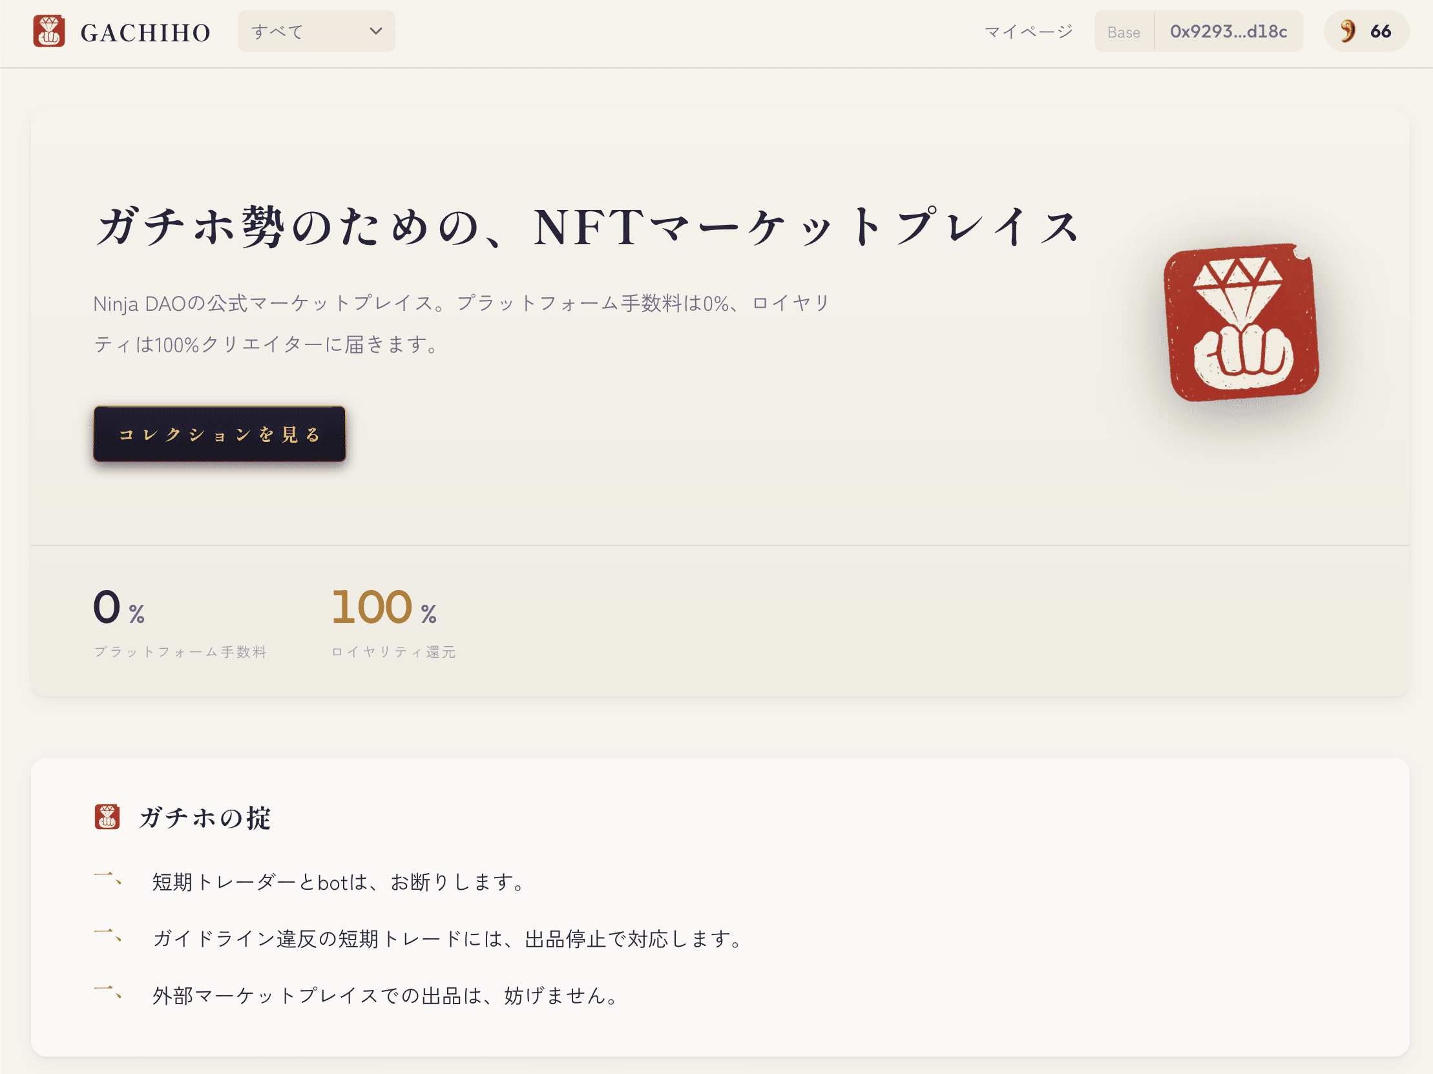Open wallet address 0x9293...d18c
This screenshot has width=1433, height=1074.
1228,31
